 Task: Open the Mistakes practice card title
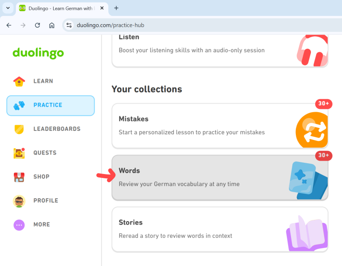133,119
